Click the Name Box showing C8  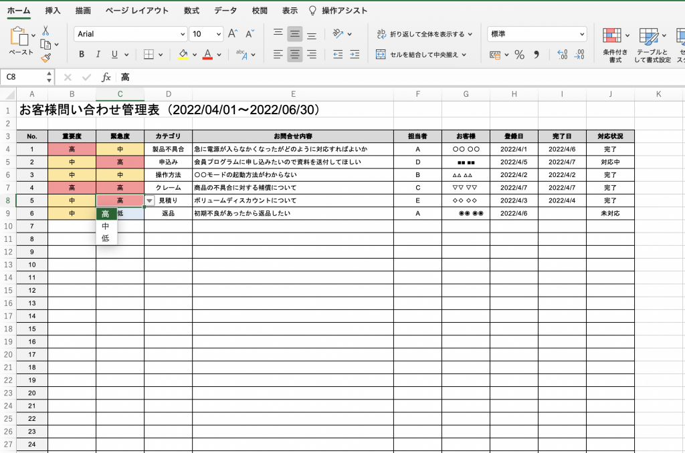coord(27,78)
